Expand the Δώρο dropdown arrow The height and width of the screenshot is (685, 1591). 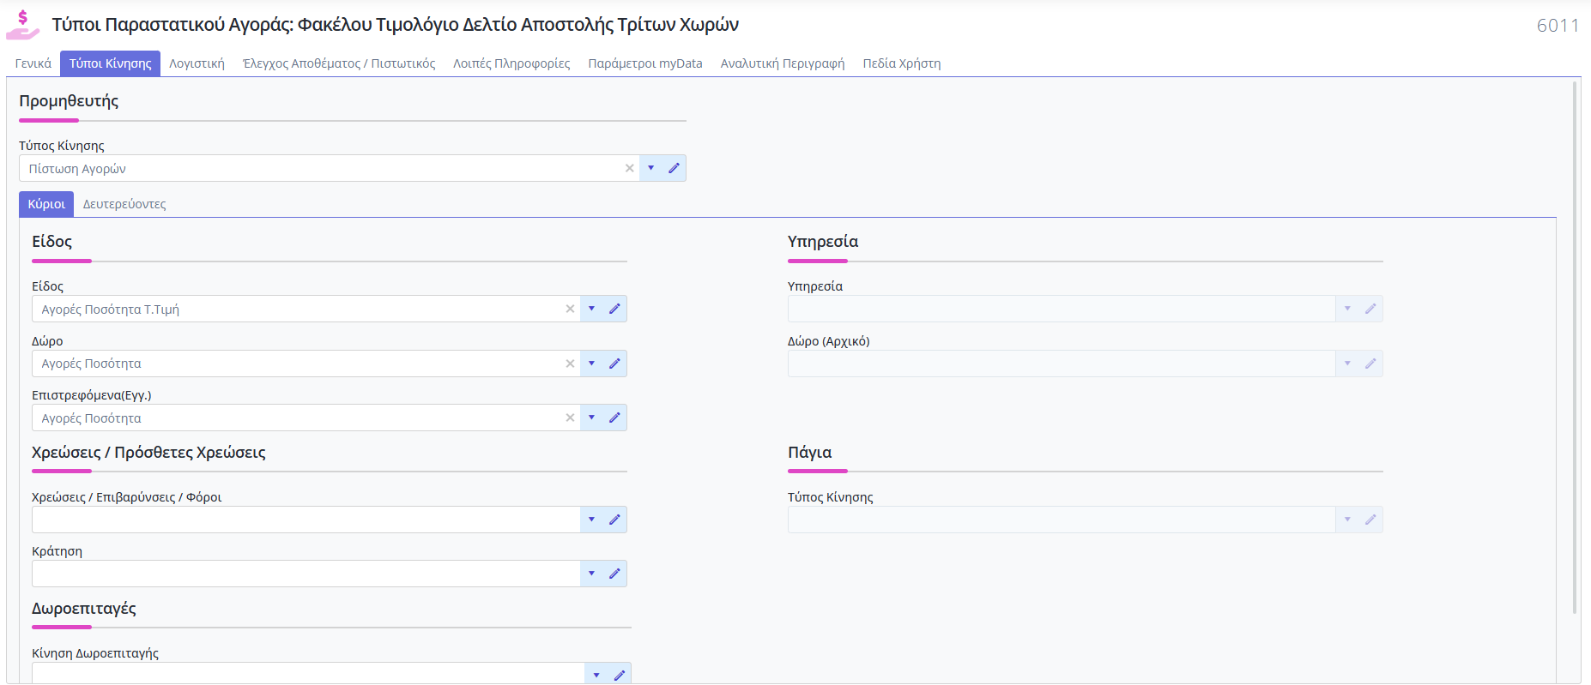point(591,364)
